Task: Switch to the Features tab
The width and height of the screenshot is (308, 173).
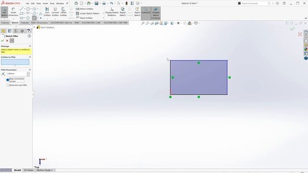Action: point(5,23)
